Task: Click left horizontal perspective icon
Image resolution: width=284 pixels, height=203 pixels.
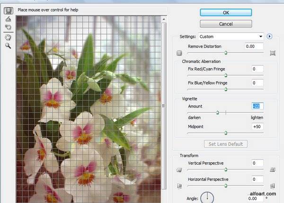Action: (x=179, y=186)
